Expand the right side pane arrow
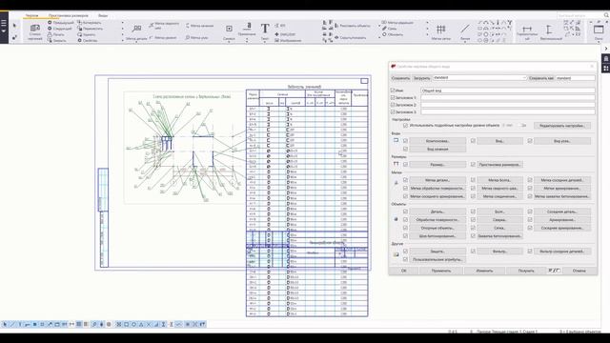This screenshot has height=343, width=610. point(606,49)
